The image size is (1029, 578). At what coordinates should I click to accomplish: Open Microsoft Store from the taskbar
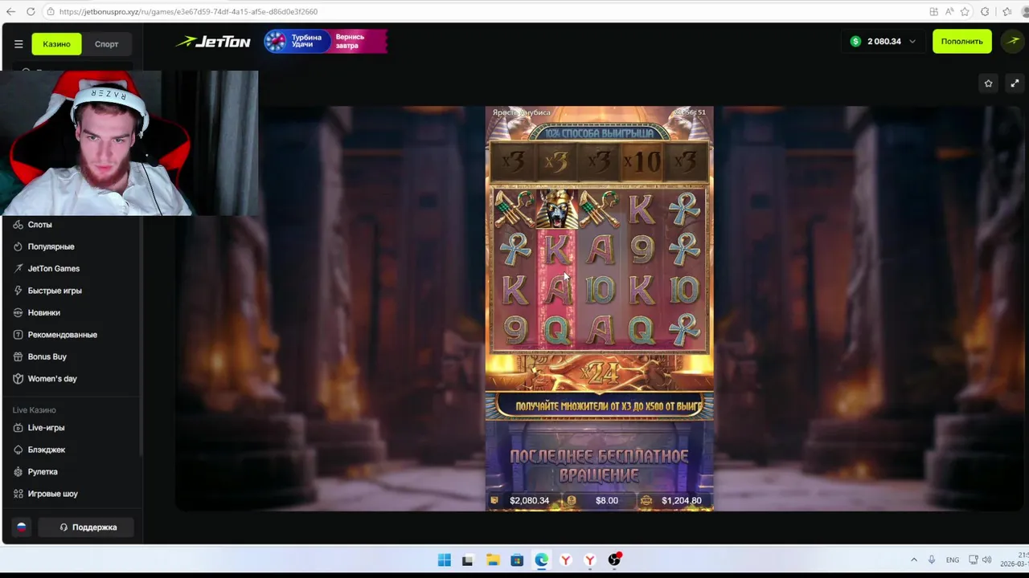coord(517,560)
